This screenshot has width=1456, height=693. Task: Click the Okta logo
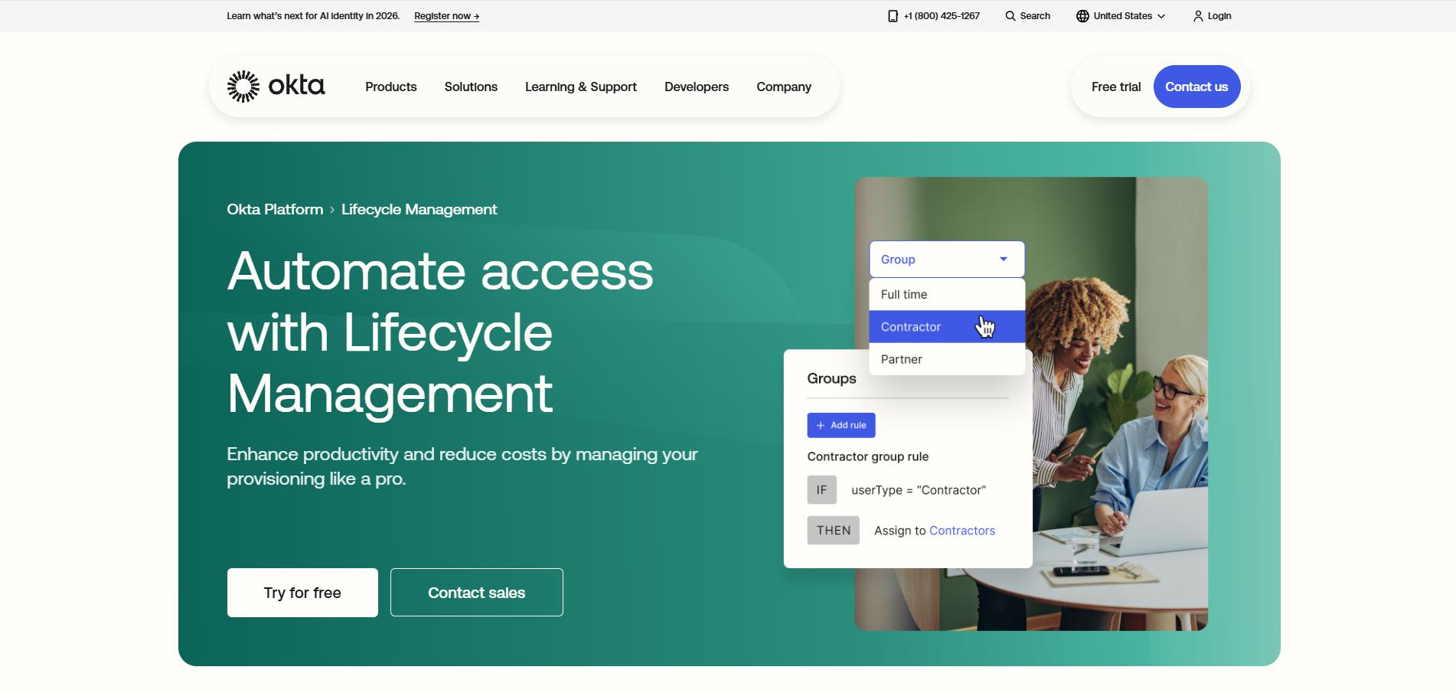274,86
